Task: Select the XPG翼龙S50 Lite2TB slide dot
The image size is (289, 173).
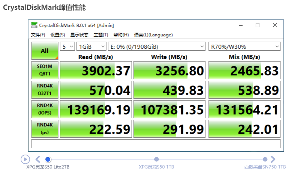Action: click(x=48, y=159)
